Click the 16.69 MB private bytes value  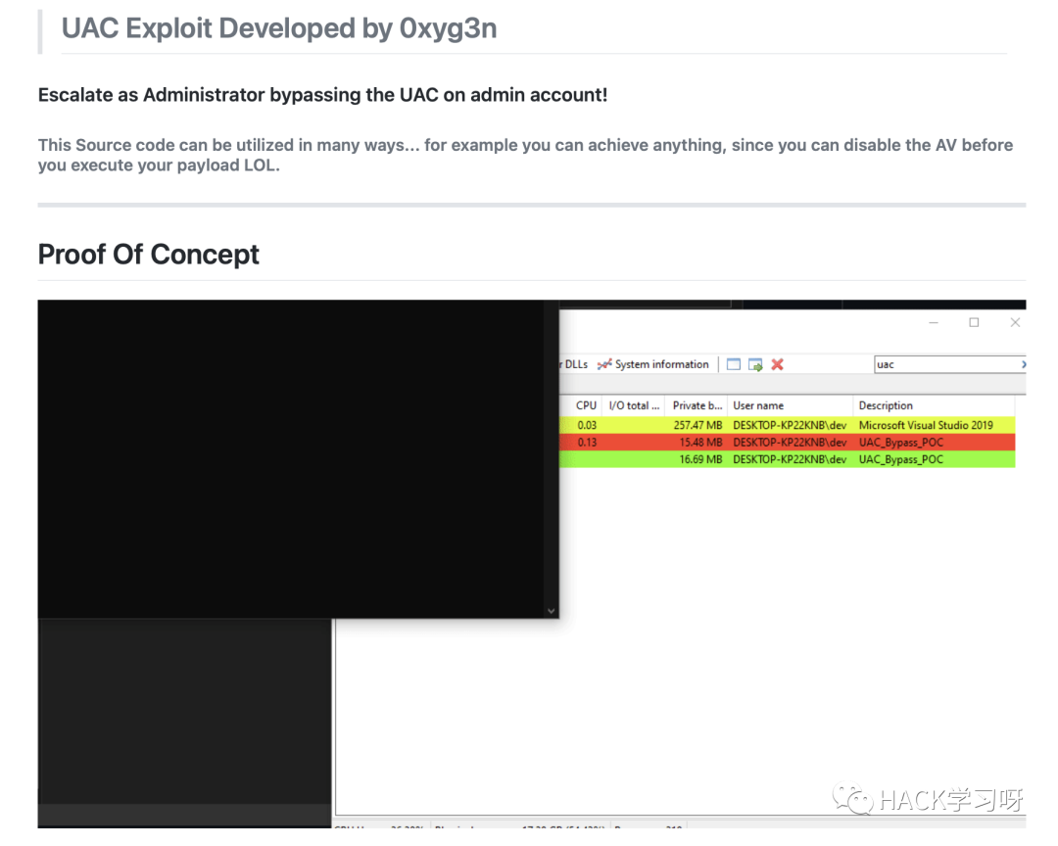[700, 459]
